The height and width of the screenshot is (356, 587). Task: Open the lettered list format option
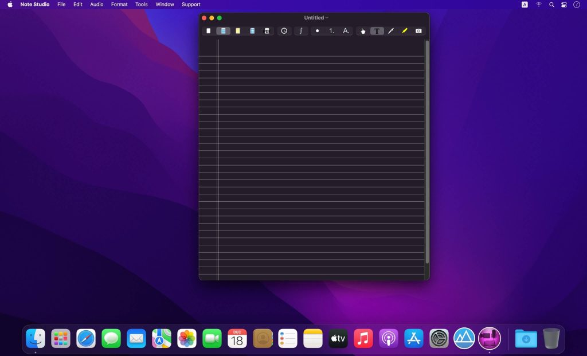click(x=346, y=31)
